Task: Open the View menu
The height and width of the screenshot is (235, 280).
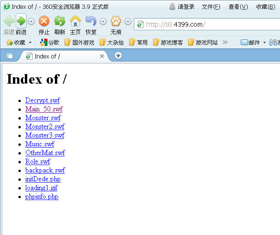Action: [x=238, y=7]
